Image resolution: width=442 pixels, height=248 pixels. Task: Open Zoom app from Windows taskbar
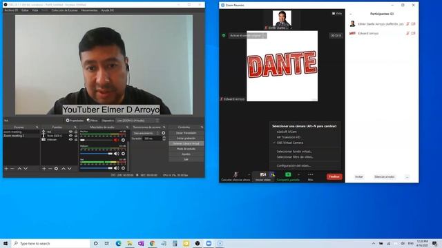pos(209,243)
